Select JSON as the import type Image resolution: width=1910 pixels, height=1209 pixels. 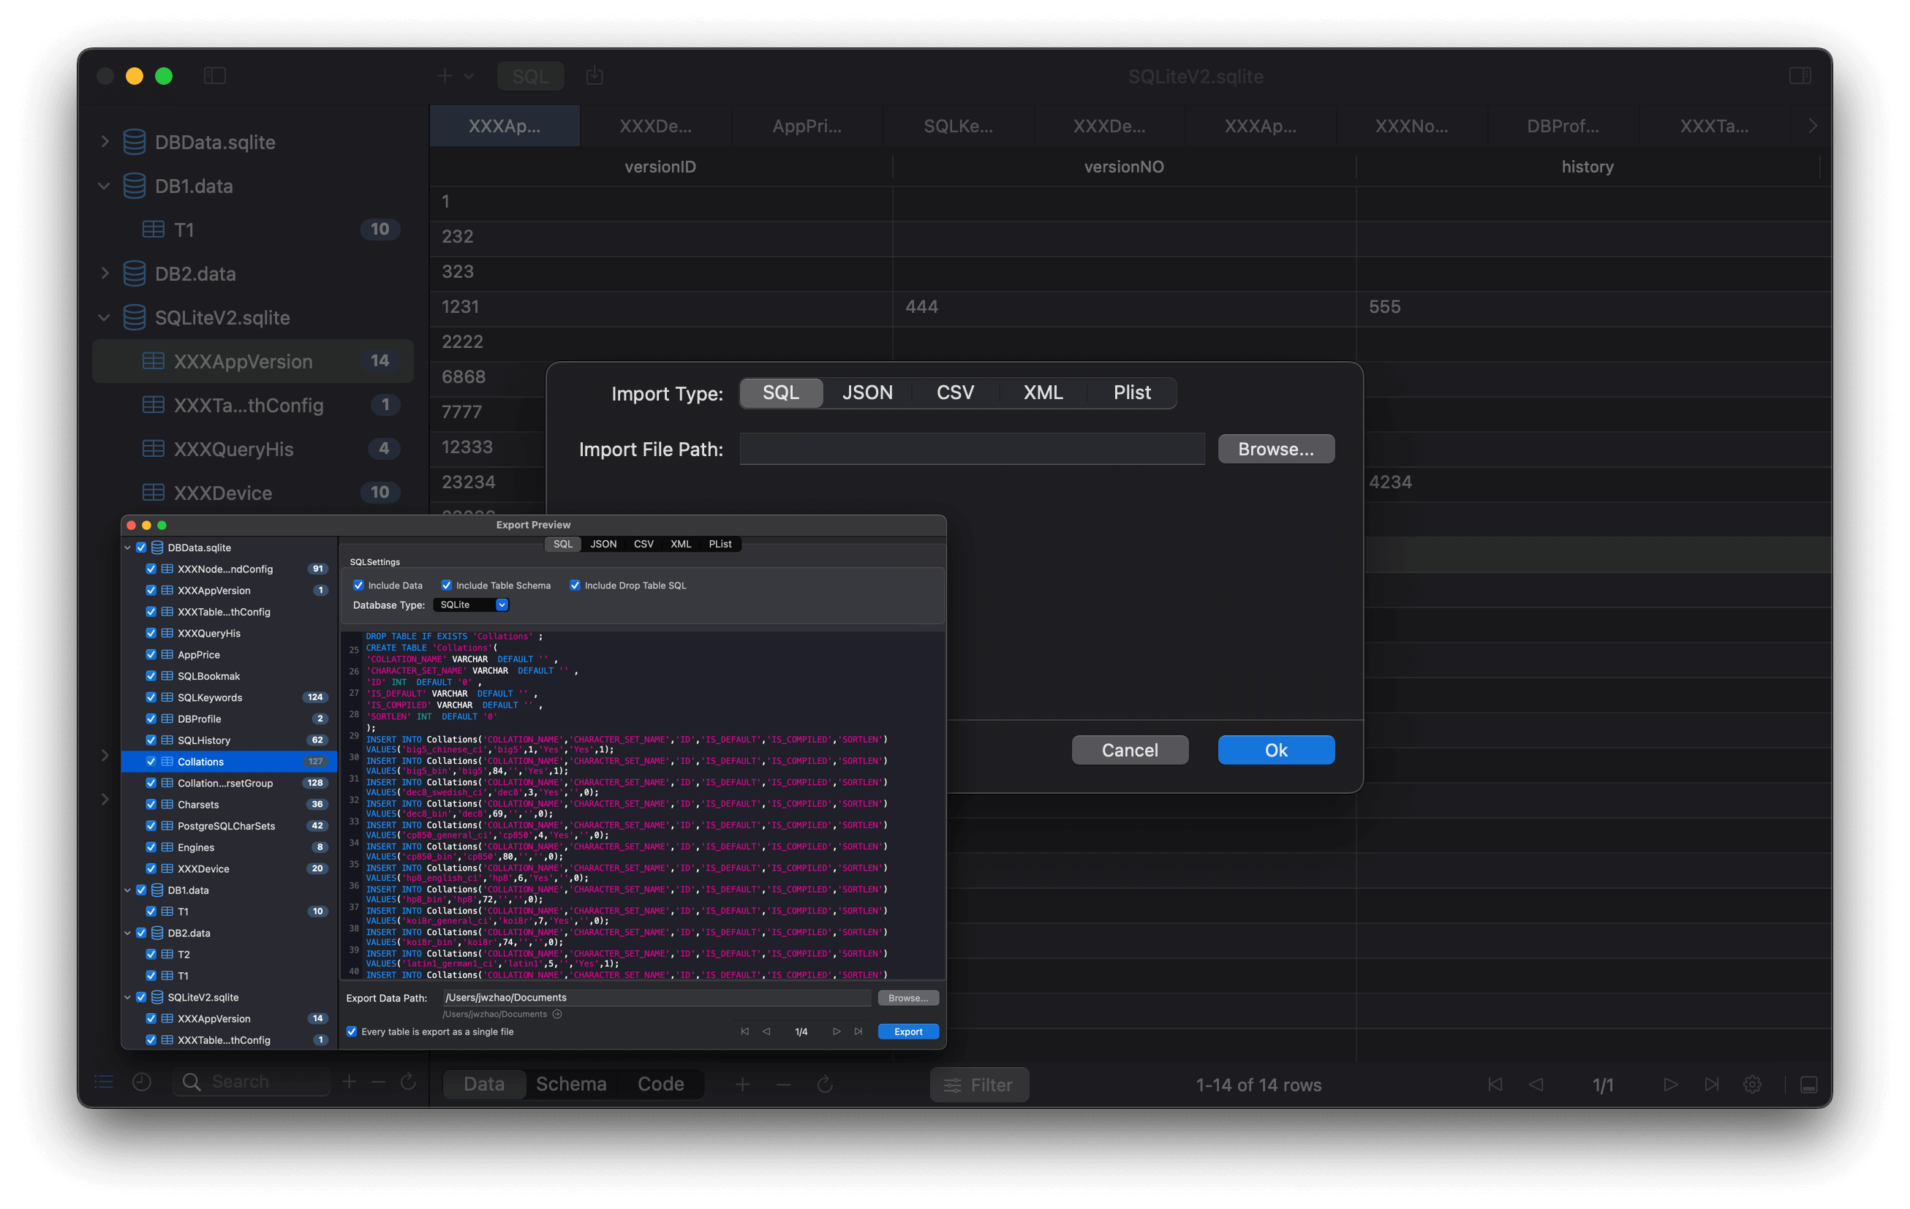coord(867,393)
